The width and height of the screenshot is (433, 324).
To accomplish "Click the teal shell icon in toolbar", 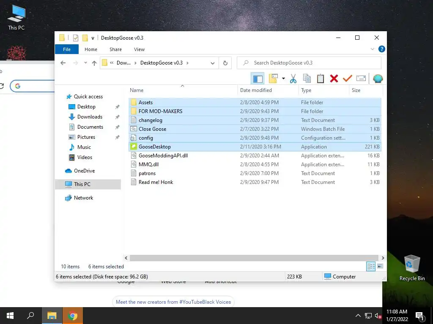I will pyautogui.click(x=378, y=79).
